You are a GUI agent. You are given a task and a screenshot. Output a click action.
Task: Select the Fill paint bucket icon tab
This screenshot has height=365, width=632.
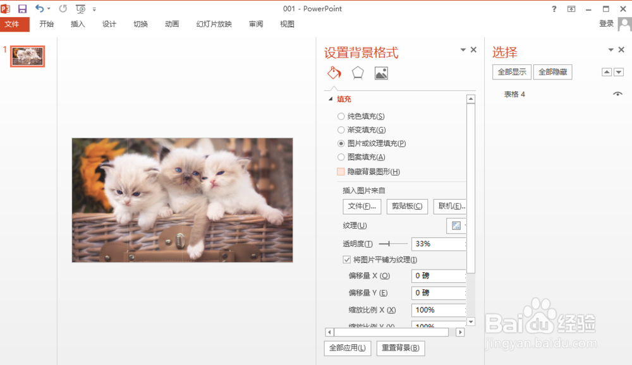(334, 73)
